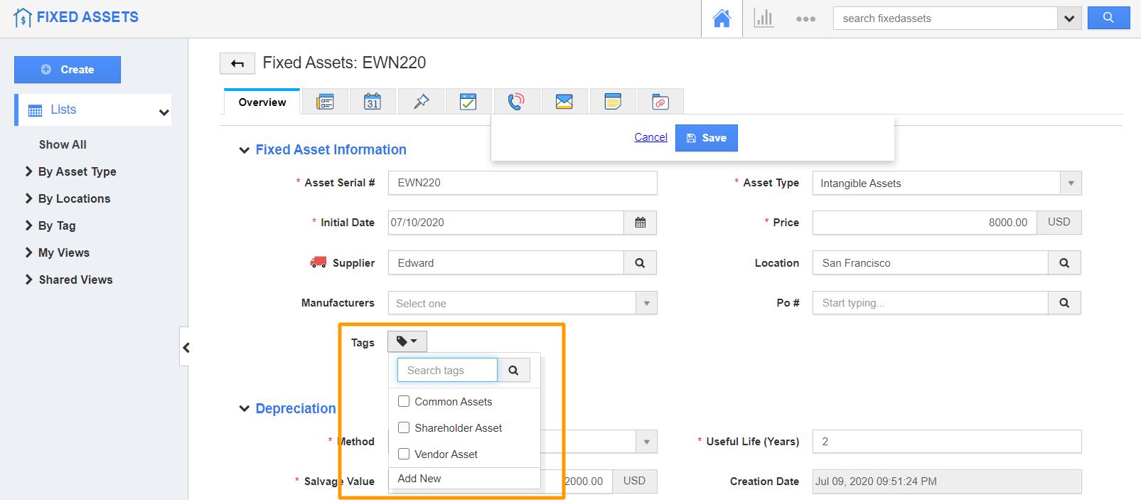Check the Common Assets tag

pos(404,401)
